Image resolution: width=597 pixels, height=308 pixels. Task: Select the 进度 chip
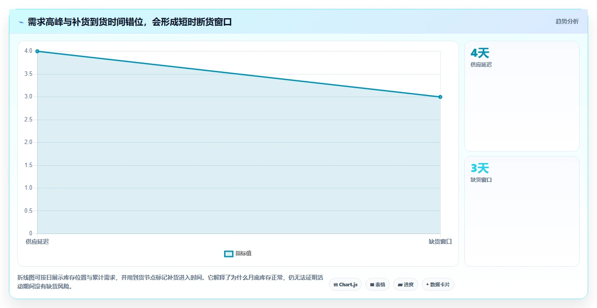(x=406, y=285)
